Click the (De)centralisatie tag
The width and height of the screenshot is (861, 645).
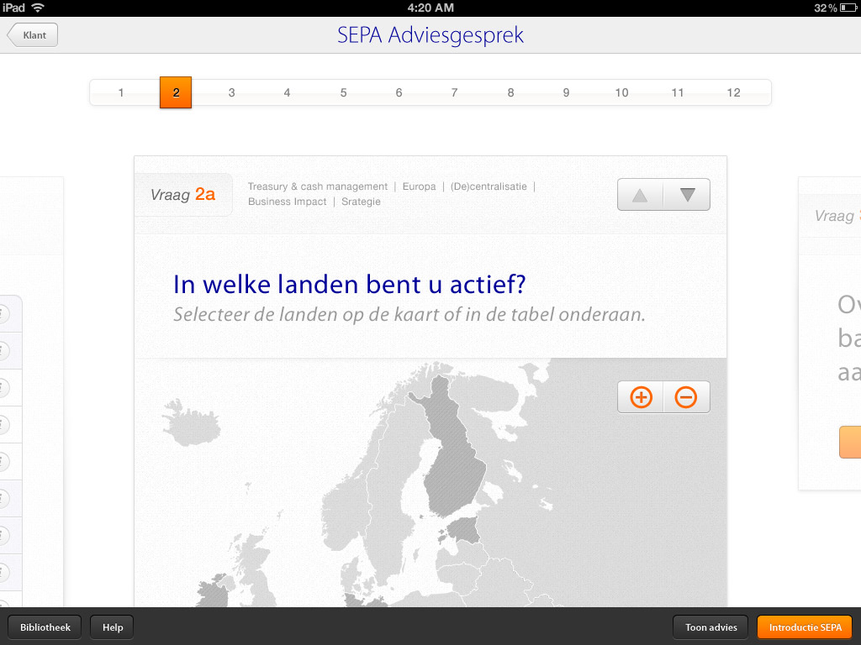point(489,186)
